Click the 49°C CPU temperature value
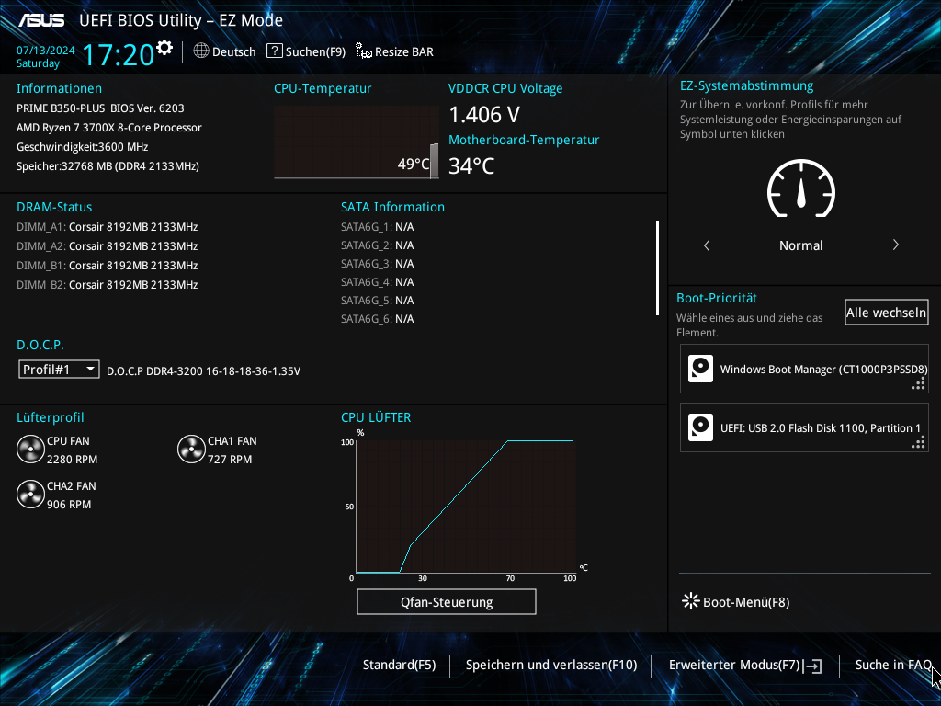This screenshot has height=706, width=941. [x=414, y=164]
